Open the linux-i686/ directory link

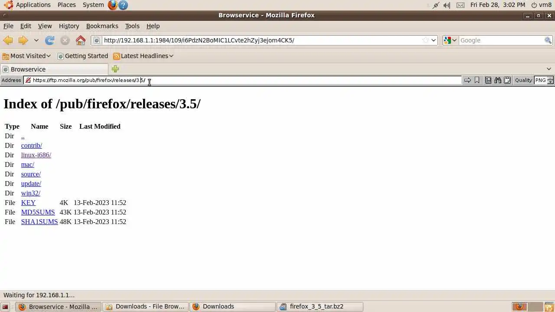(36, 155)
